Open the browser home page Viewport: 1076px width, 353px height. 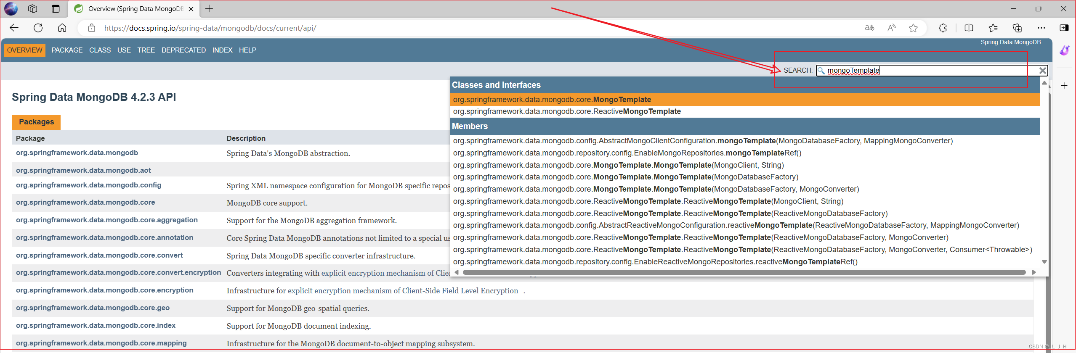(62, 28)
